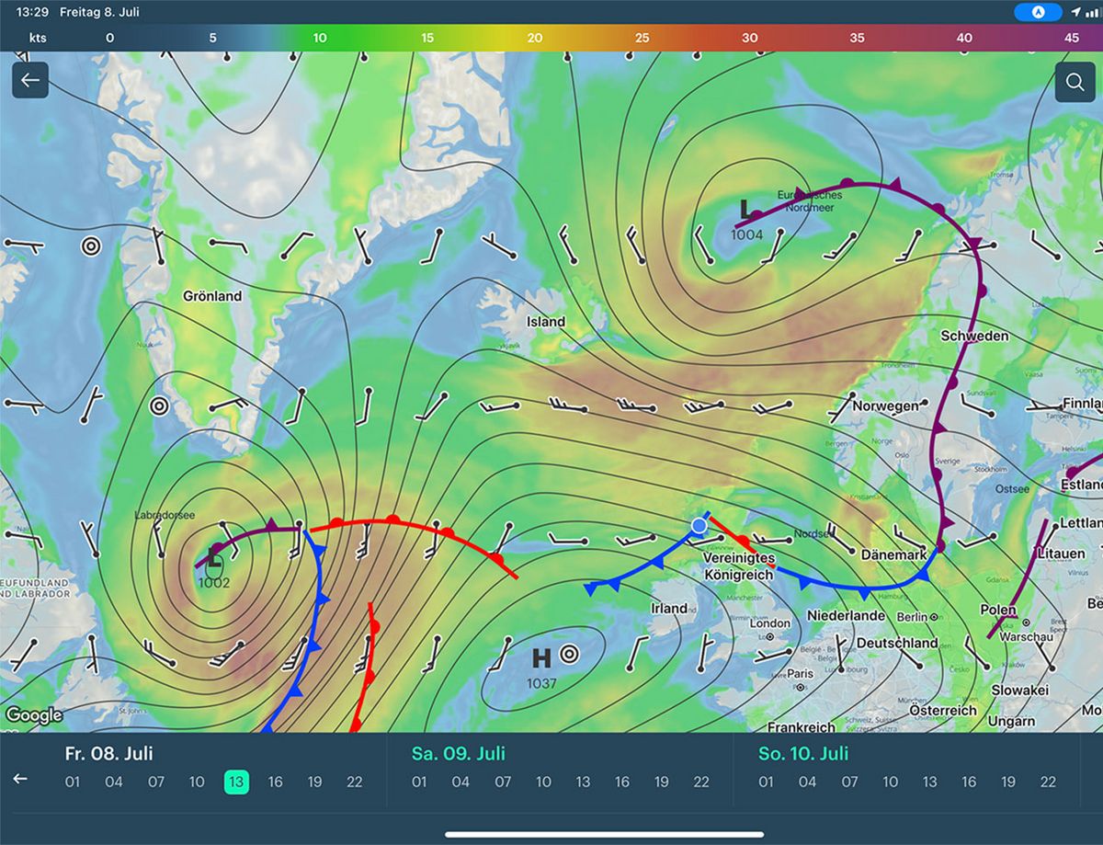Jump to the Fr. 08. Juli day header

(x=109, y=754)
